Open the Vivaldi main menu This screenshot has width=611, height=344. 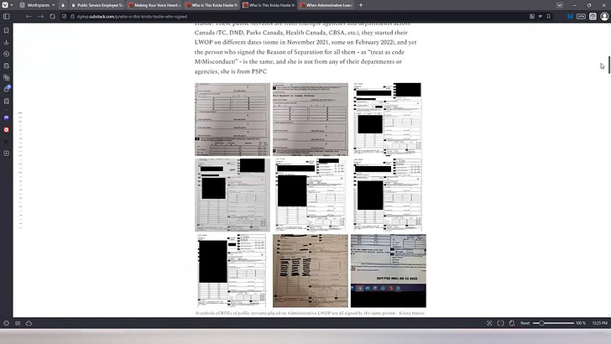coord(5,5)
